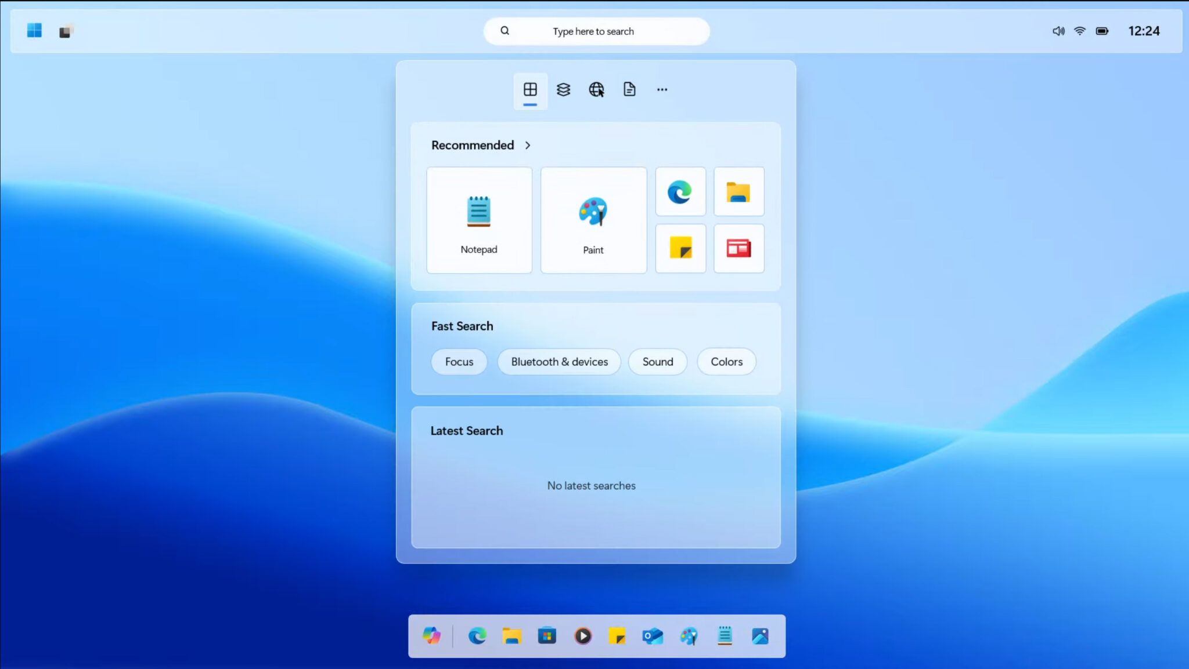Click the Type here to search field
The width and height of the screenshot is (1189, 669).
596,31
